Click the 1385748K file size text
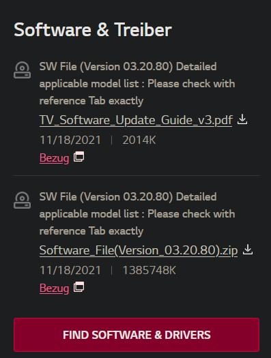271x358 pixels. 149,270
